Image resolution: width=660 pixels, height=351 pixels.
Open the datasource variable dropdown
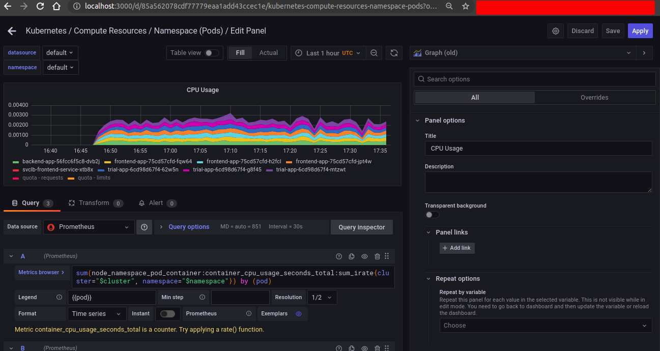60,53
